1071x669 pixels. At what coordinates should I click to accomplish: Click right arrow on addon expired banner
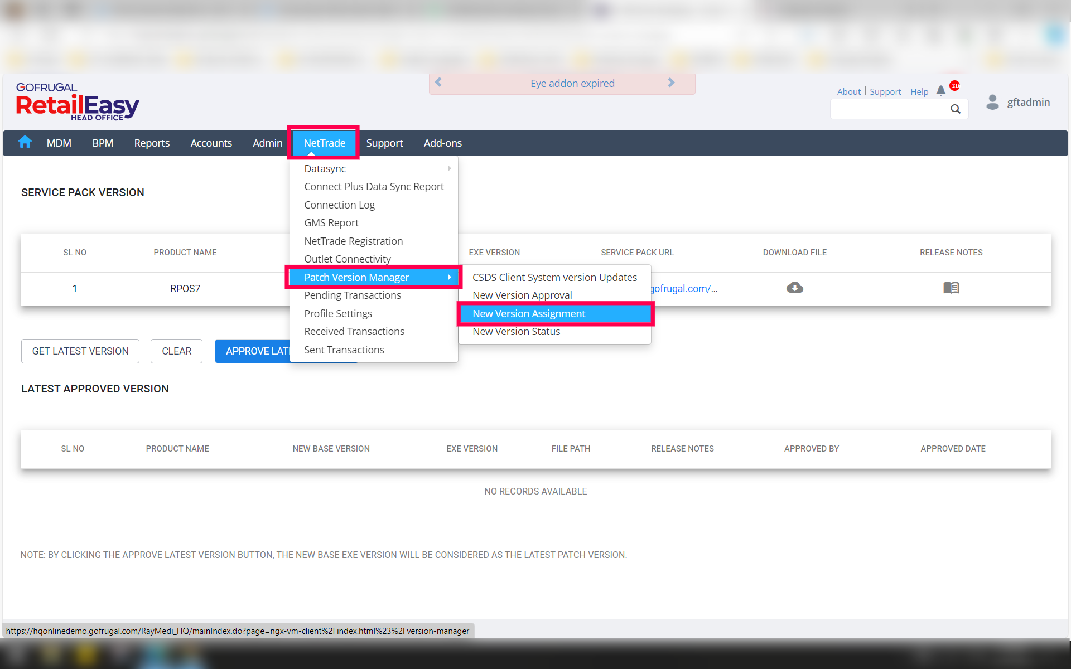(x=671, y=83)
